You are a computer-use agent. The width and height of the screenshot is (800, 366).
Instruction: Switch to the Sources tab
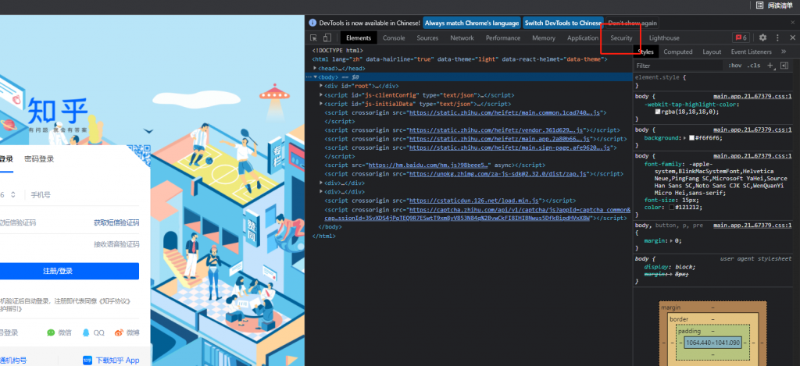(427, 37)
